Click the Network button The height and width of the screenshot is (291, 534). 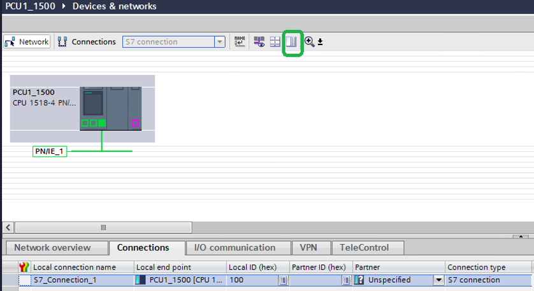click(27, 42)
